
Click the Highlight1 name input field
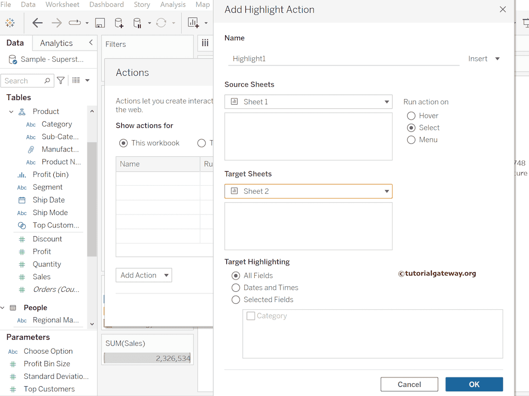[344, 59]
